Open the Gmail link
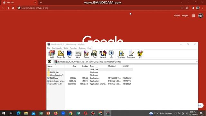Screen dimensions: 206x116 click(177, 15)
